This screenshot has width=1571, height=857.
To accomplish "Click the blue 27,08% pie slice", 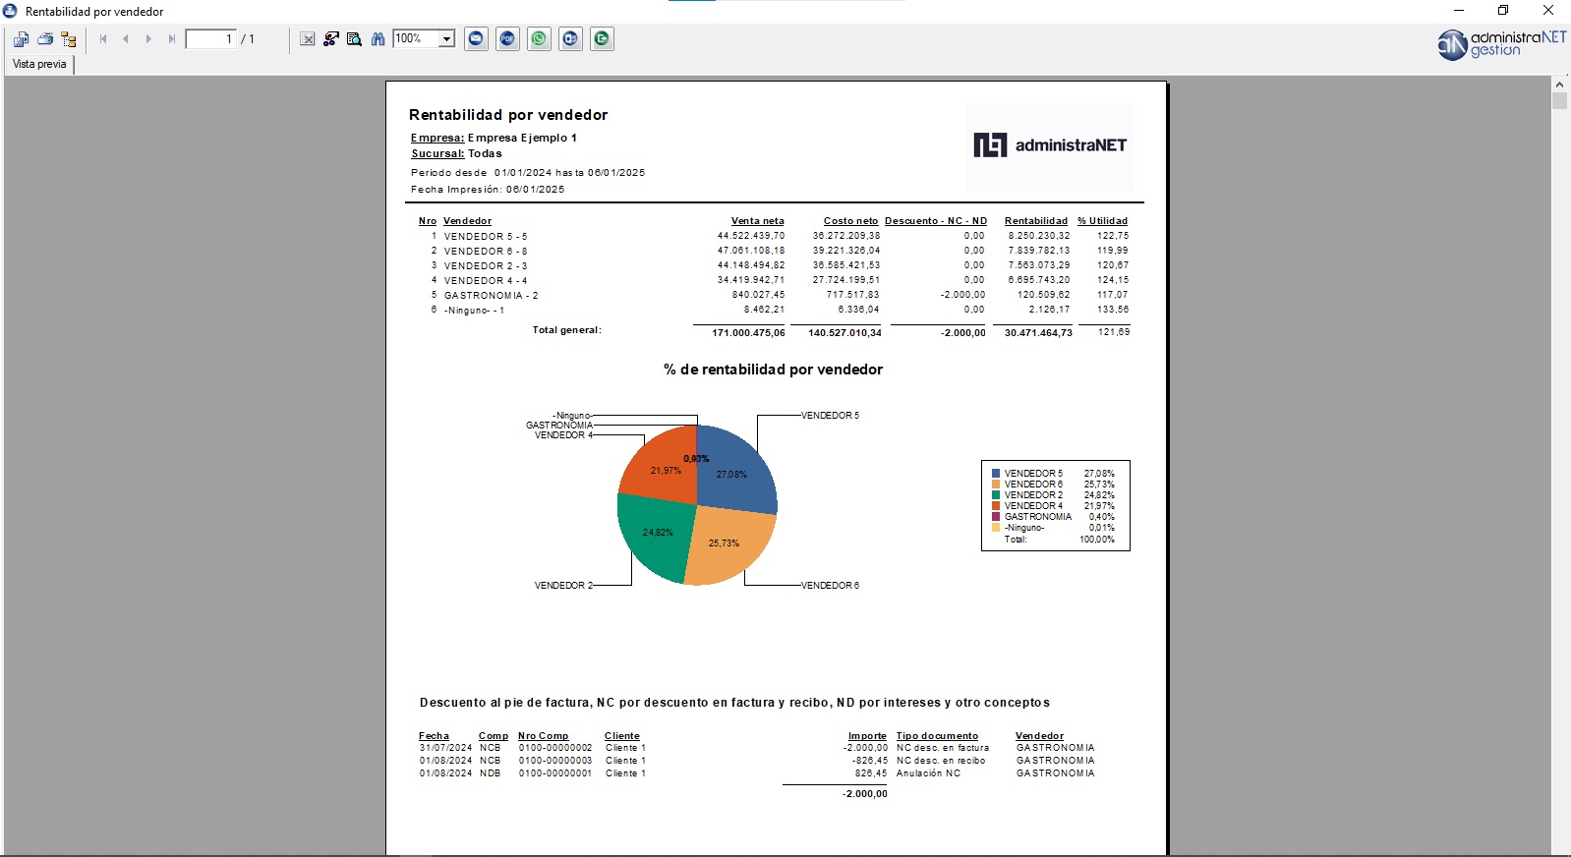I will 735,470.
